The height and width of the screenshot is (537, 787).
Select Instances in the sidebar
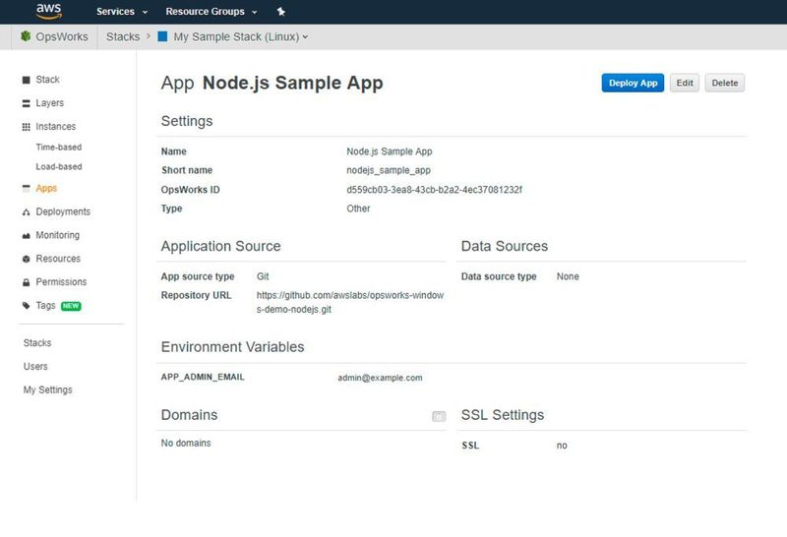[56, 127]
